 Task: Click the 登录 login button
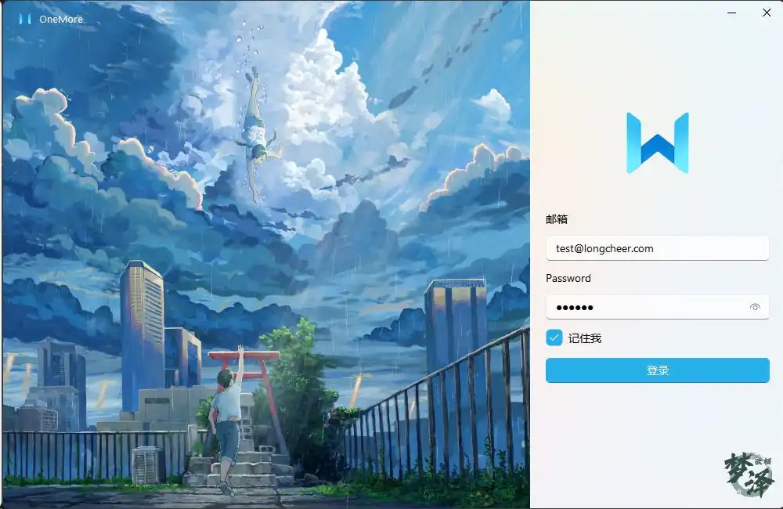[x=657, y=370]
